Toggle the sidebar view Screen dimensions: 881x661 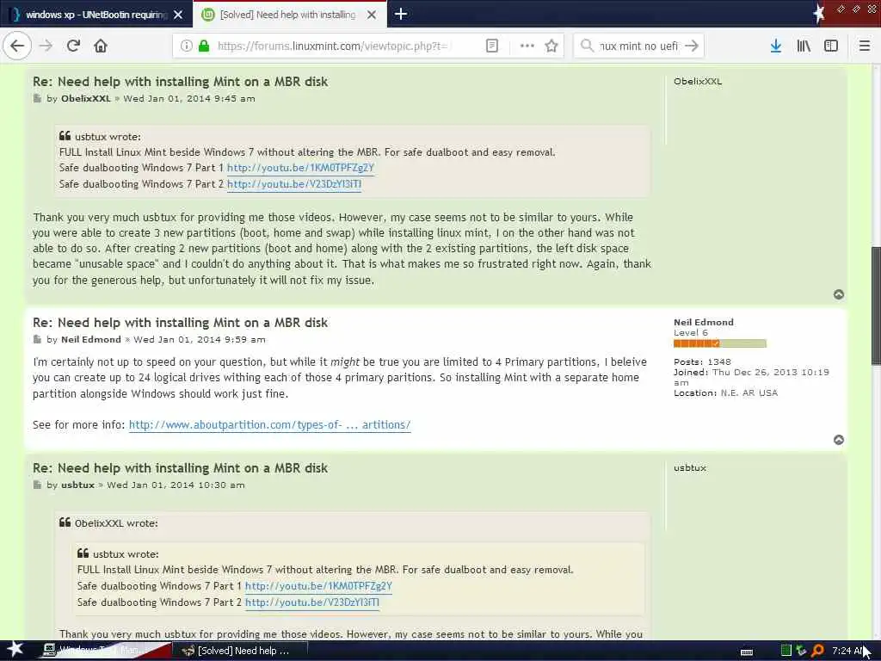pyautogui.click(x=831, y=46)
